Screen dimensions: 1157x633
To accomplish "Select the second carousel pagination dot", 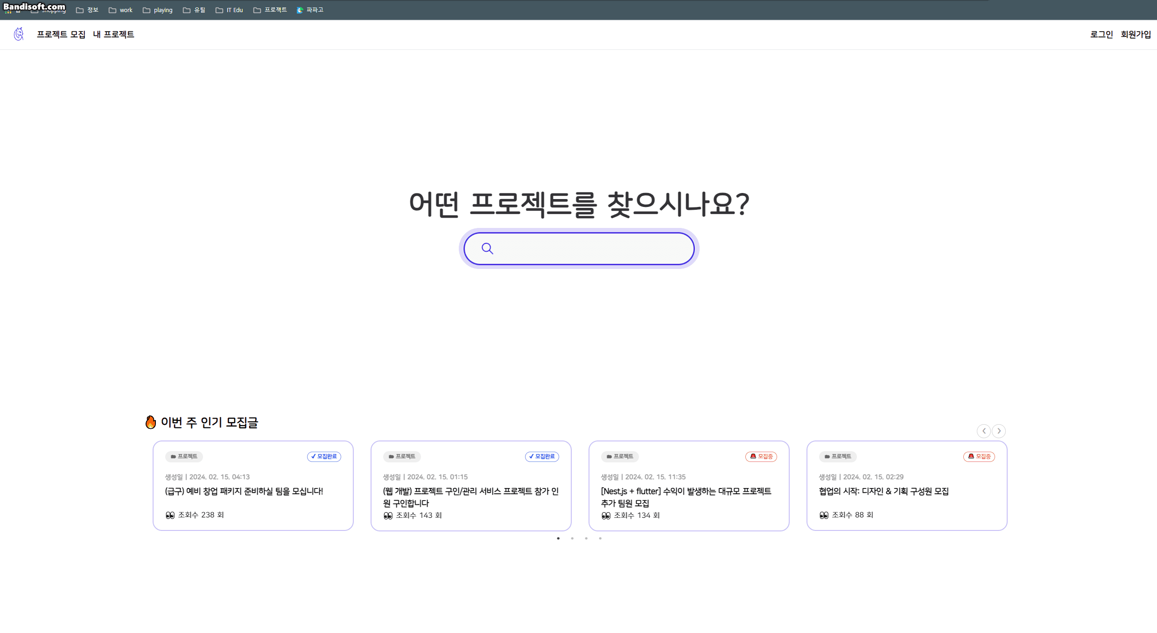I will (572, 538).
